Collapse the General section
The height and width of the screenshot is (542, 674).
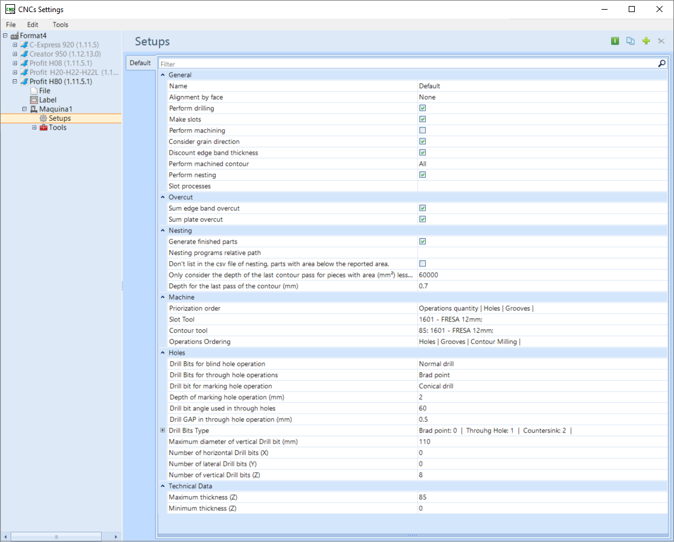point(163,75)
